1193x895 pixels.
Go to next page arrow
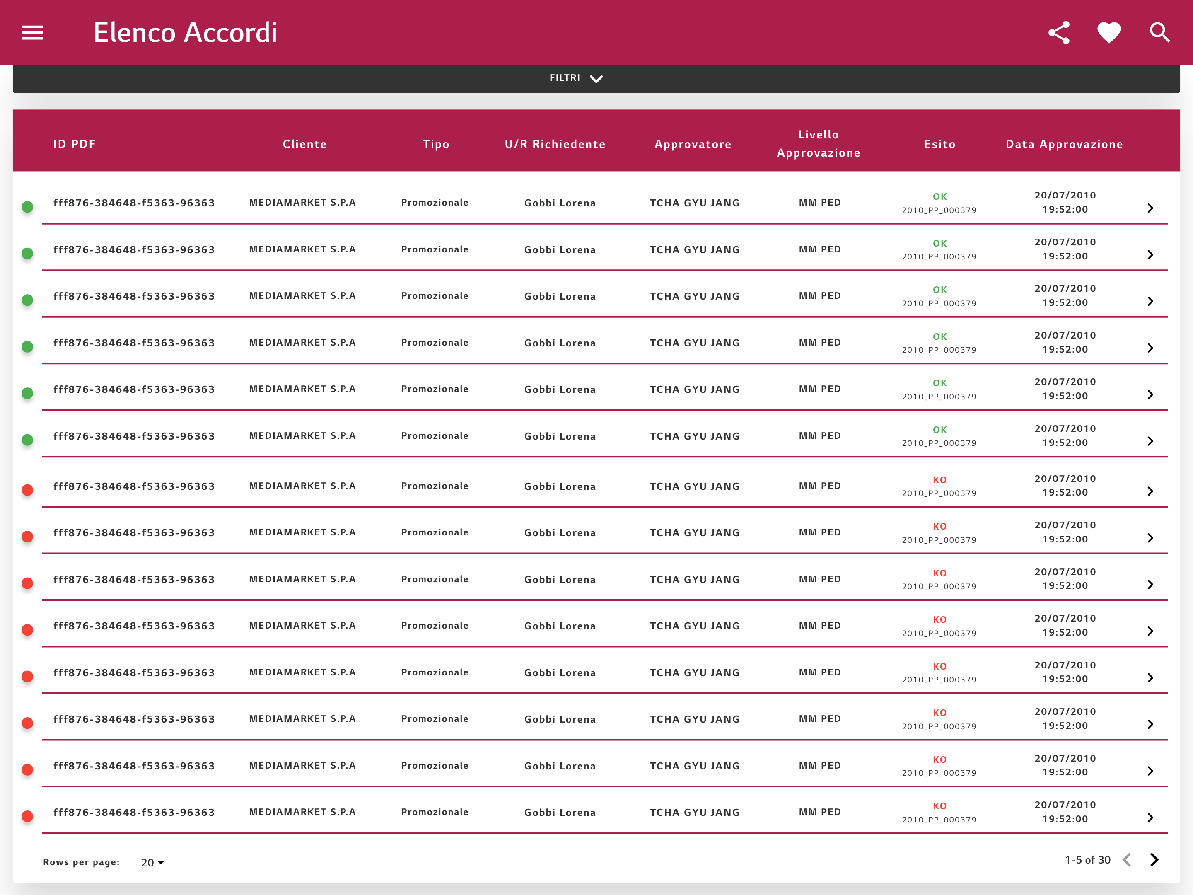(1154, 860)
